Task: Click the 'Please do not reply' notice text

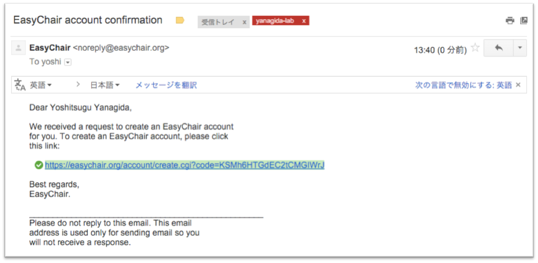Action: (114, 233)
